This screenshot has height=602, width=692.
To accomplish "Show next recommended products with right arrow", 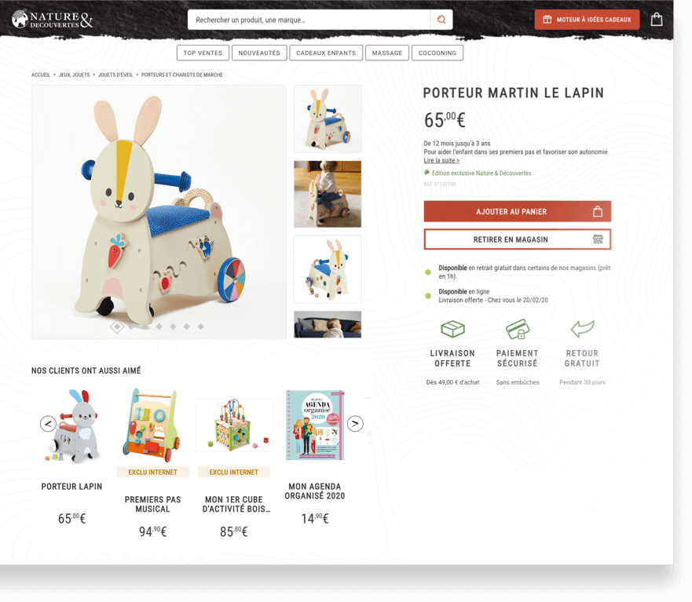I will click(355, 424).
